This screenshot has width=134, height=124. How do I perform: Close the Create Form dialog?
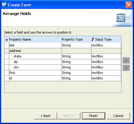129,5
